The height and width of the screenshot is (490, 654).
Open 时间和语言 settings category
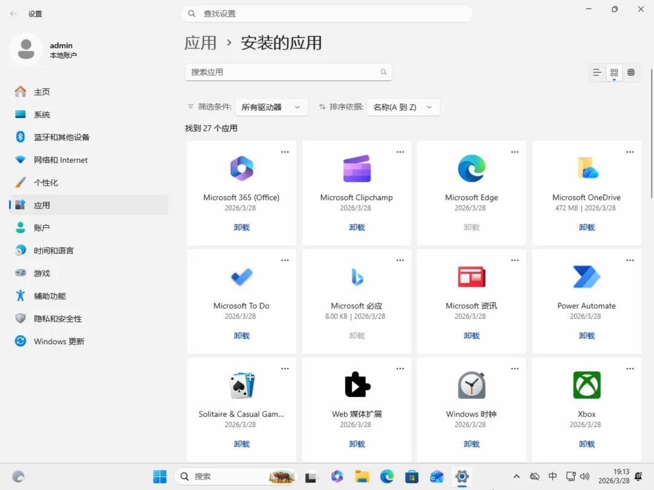88,250
